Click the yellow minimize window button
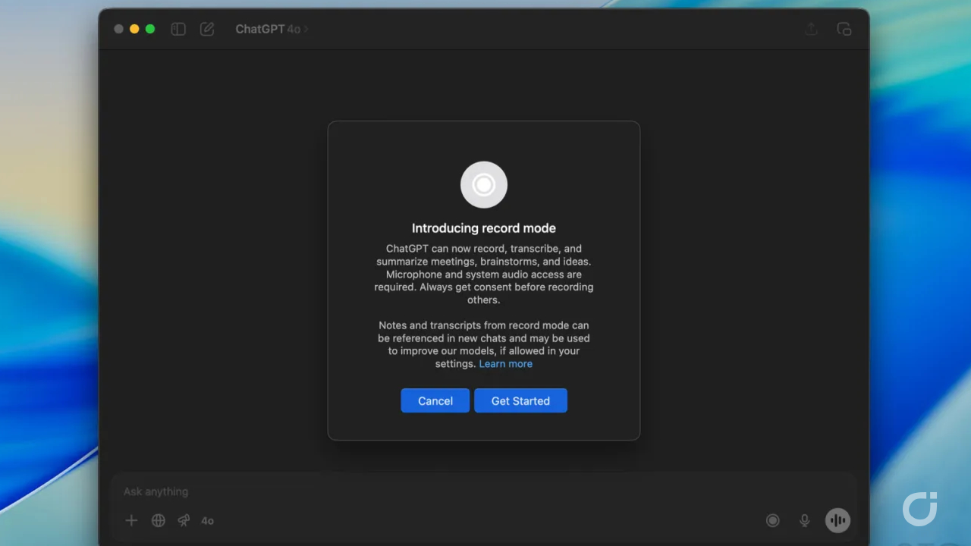The height and width of the screenshot is (546, 971). click(x=134, y=29)
